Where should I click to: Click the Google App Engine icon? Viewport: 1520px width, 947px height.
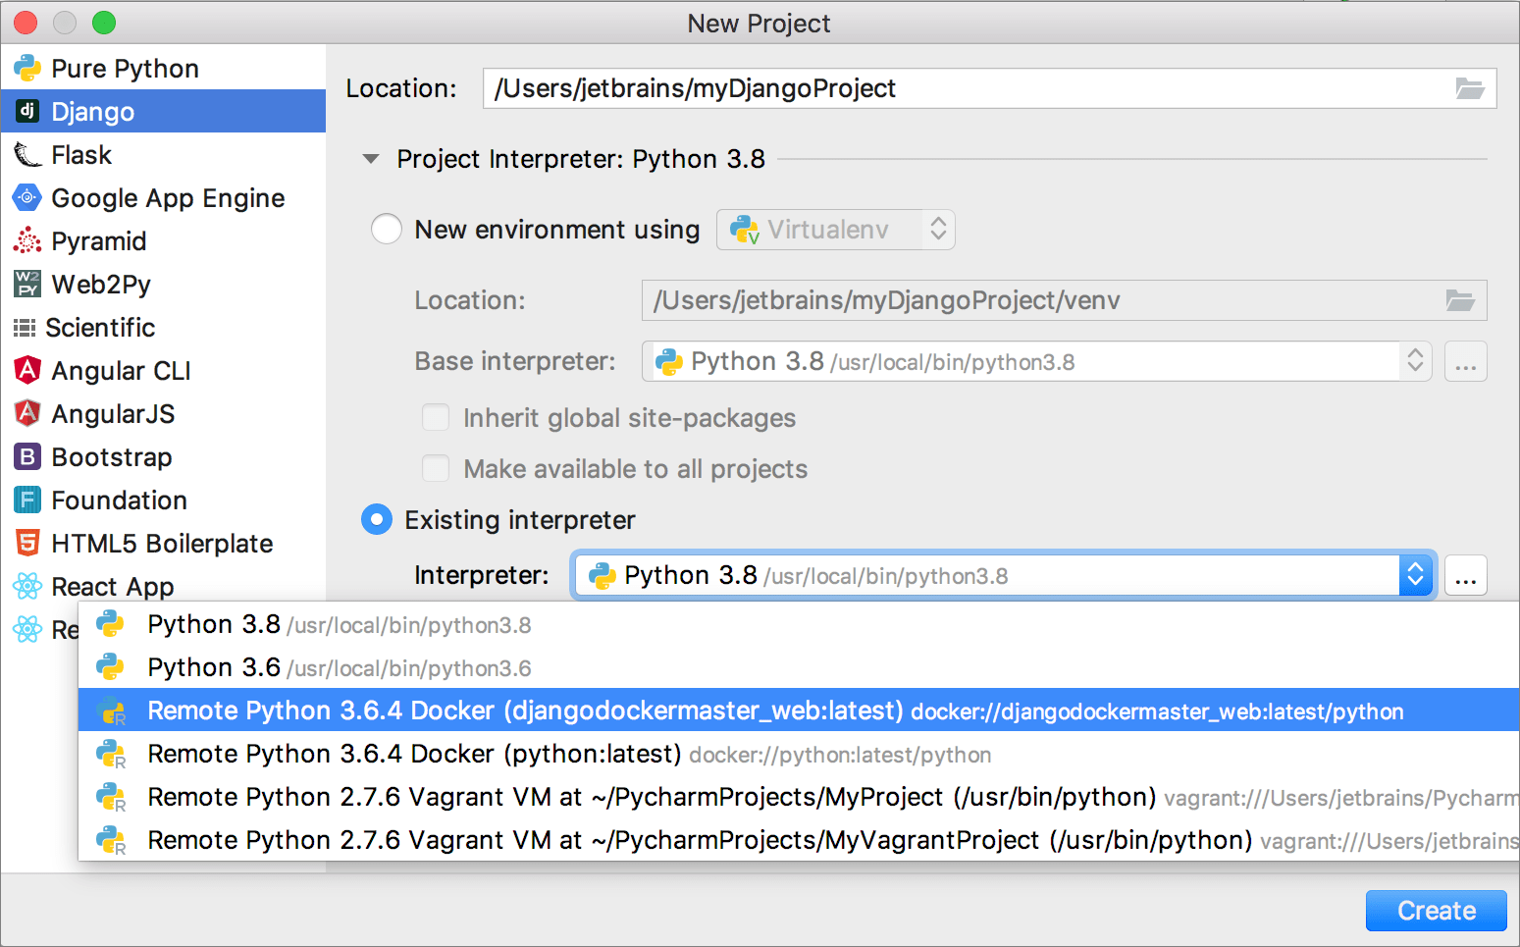pos(26,198)
